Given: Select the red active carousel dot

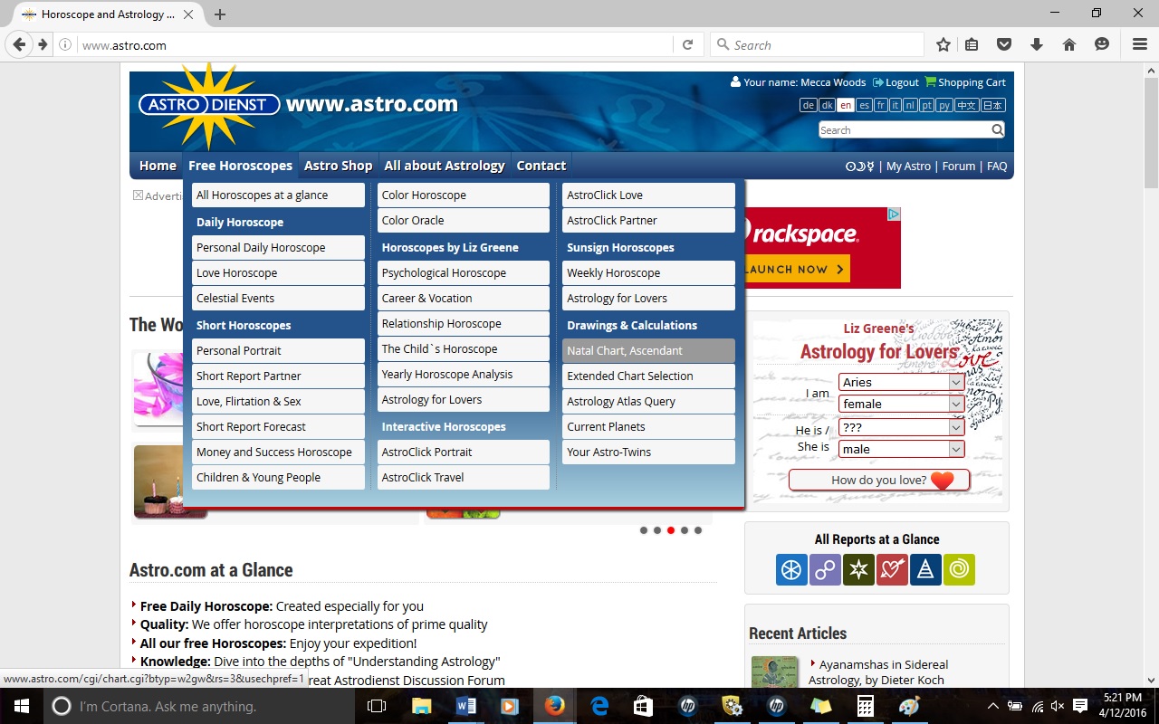Looking at the screenshot, I should (x=671, y=530).
